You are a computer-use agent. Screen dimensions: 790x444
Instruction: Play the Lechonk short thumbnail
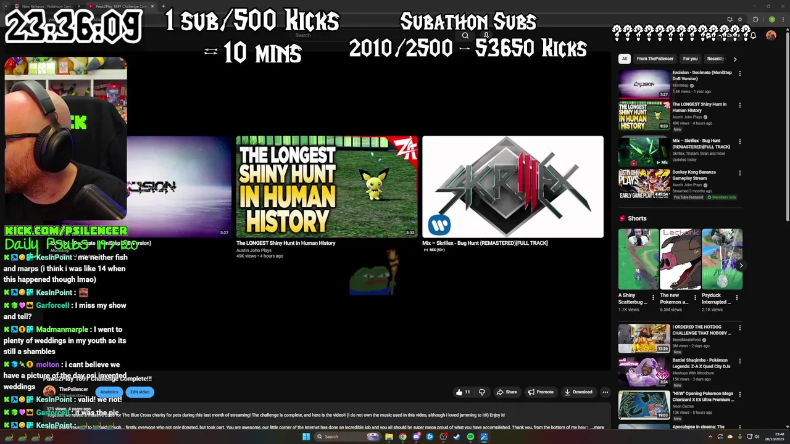pyautogui.click(x=680, y=259)
